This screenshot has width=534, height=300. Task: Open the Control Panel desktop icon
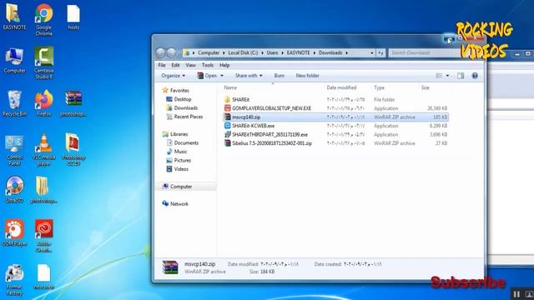tap(14, 150)
